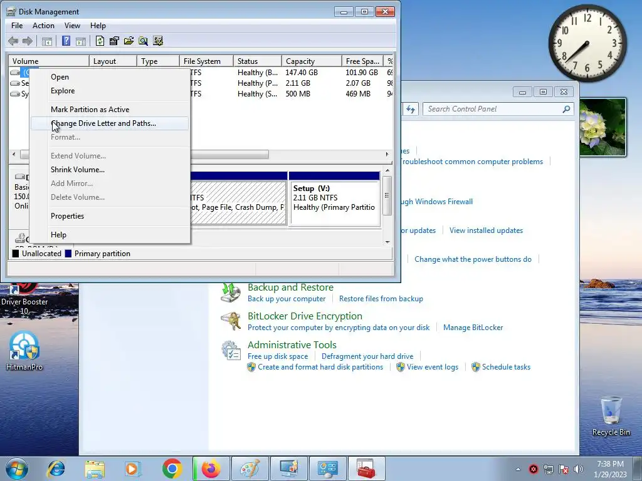Select Change Drive Letter and Paths

[x=110, y=123]
